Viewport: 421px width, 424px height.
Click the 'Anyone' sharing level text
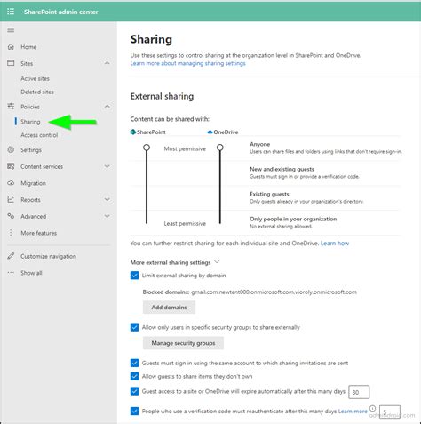pos(260,144)
